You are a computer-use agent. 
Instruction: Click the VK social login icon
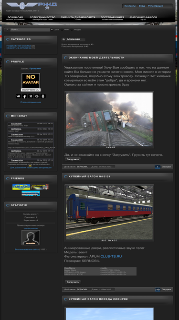point(18,96)
